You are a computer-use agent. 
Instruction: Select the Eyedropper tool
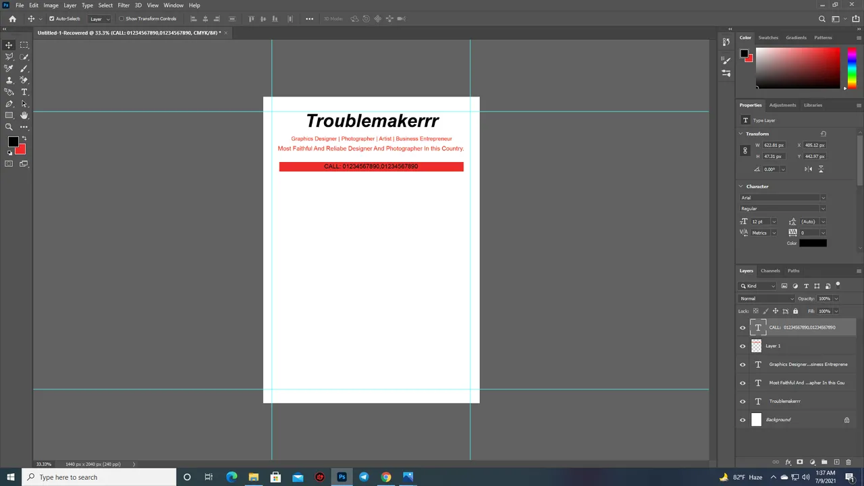(x=9, y=68)
